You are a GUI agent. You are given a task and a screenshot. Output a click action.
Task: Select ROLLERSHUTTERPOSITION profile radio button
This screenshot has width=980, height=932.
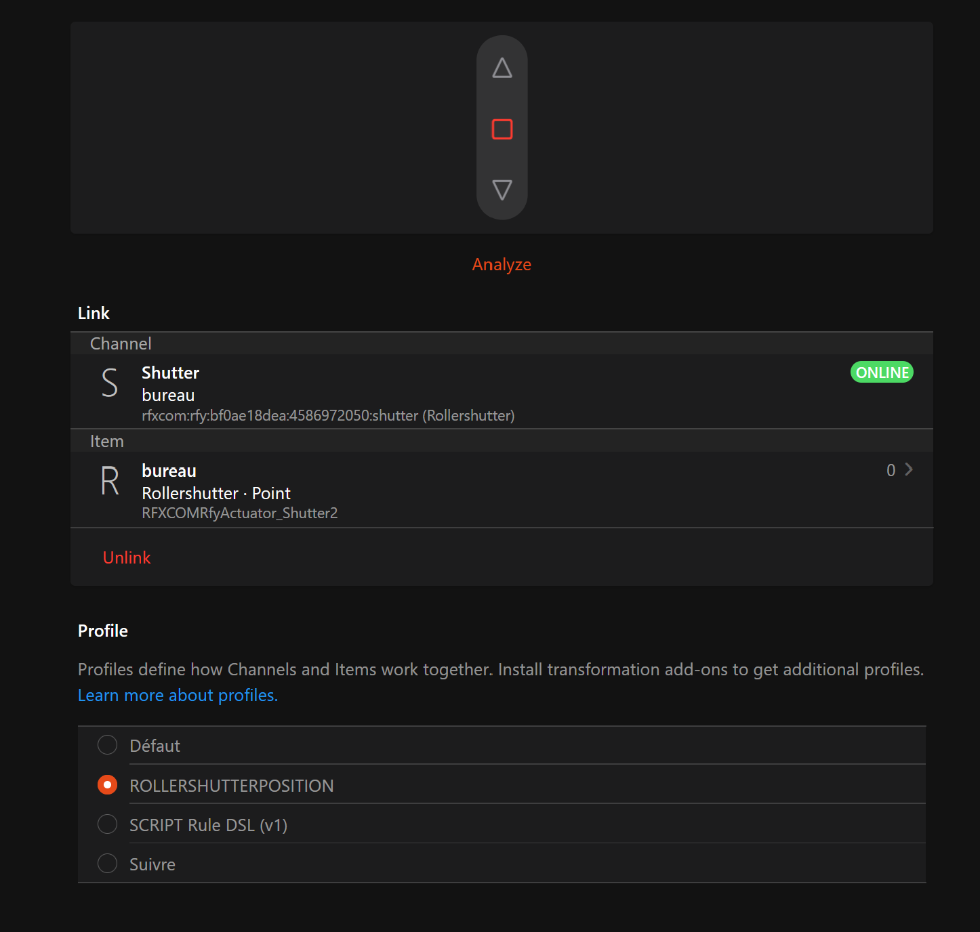coord(107,785)
